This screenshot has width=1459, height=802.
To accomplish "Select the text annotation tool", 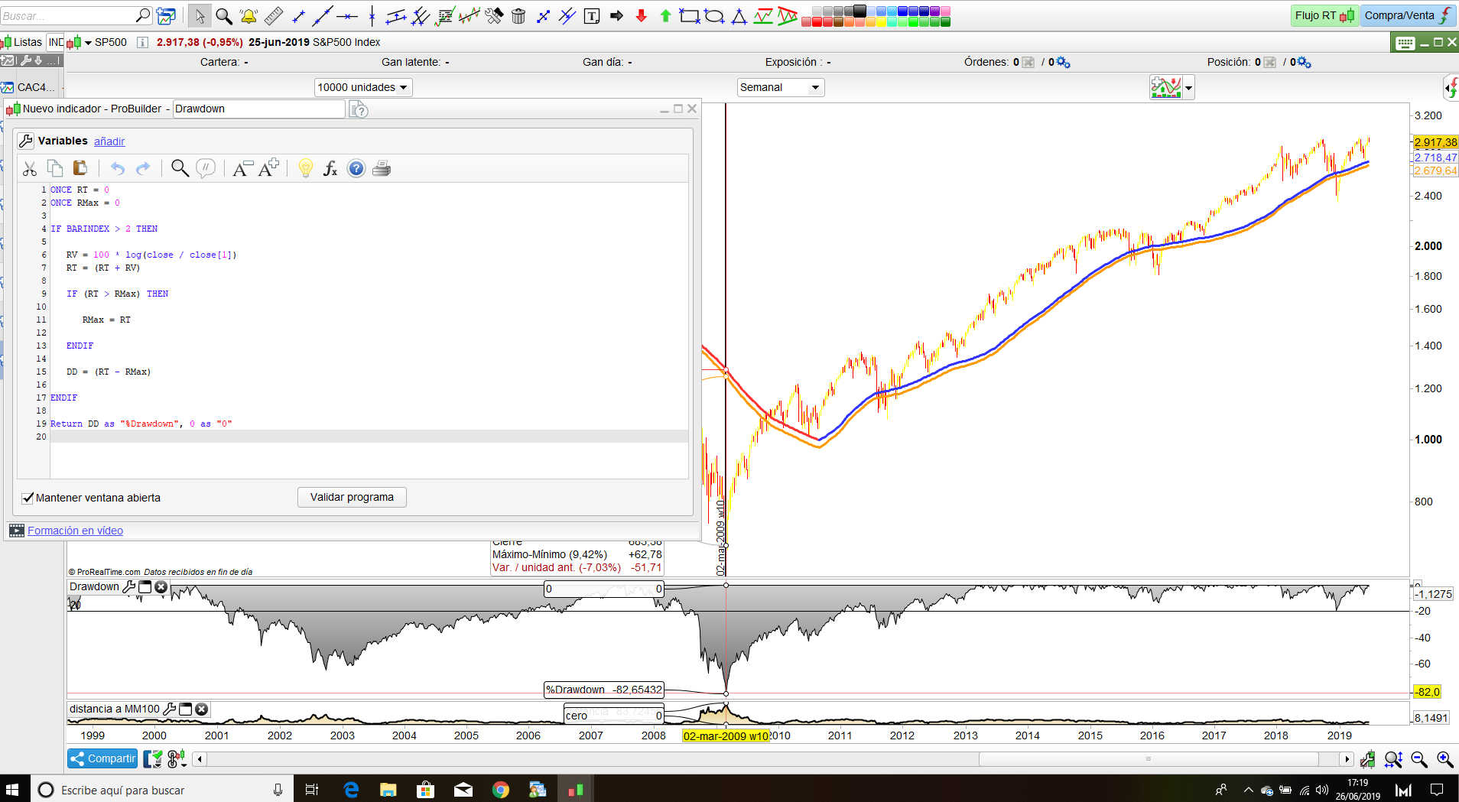I will pyautogui.click(x=592, y=16).
